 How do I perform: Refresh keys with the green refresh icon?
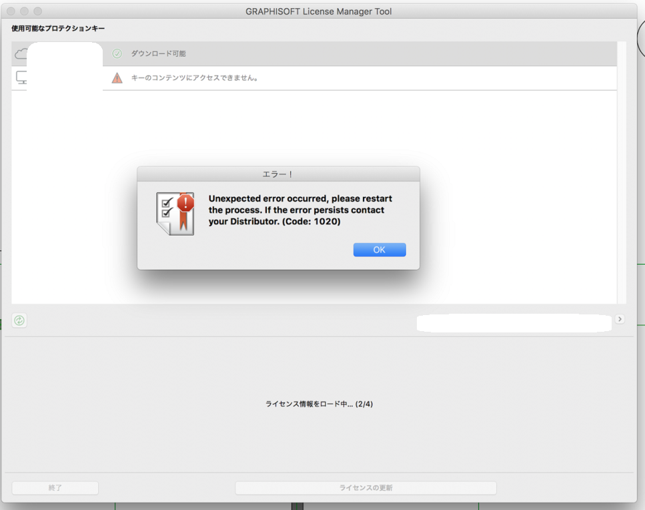(19, 320)
